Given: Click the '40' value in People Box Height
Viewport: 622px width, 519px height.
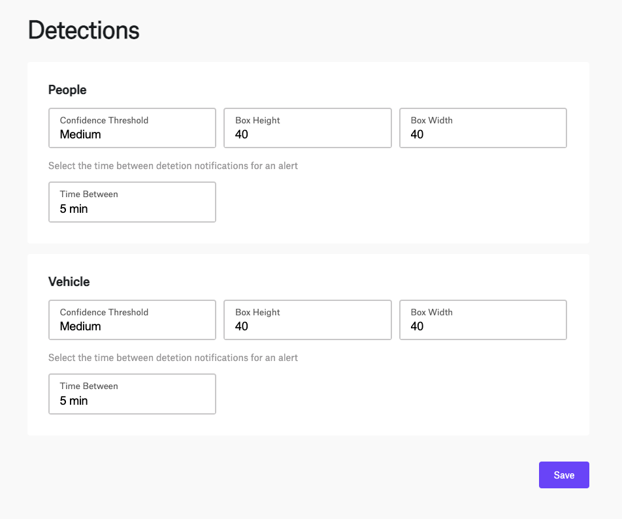Looking at the screenshot, I should 242,134.
